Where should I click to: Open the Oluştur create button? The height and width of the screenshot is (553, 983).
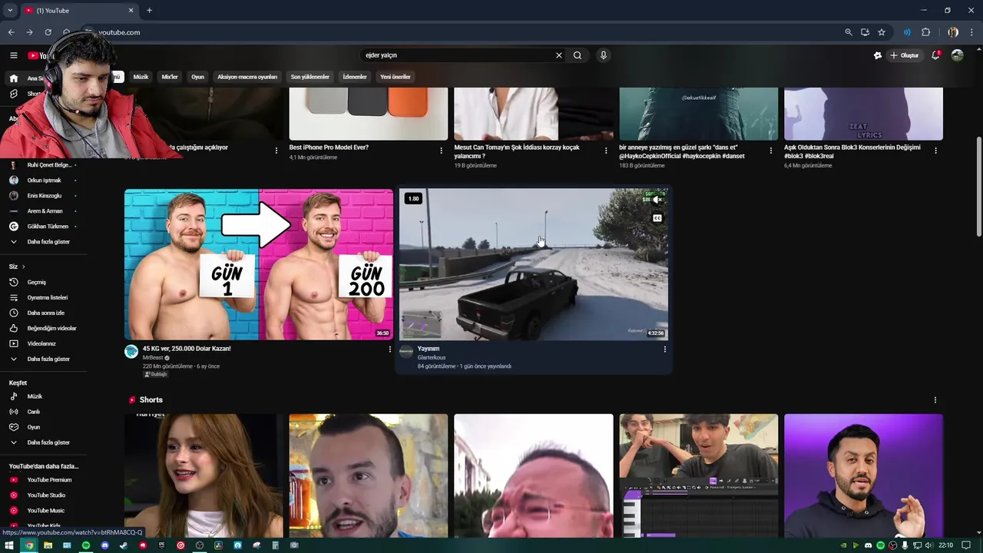(905, 55)
